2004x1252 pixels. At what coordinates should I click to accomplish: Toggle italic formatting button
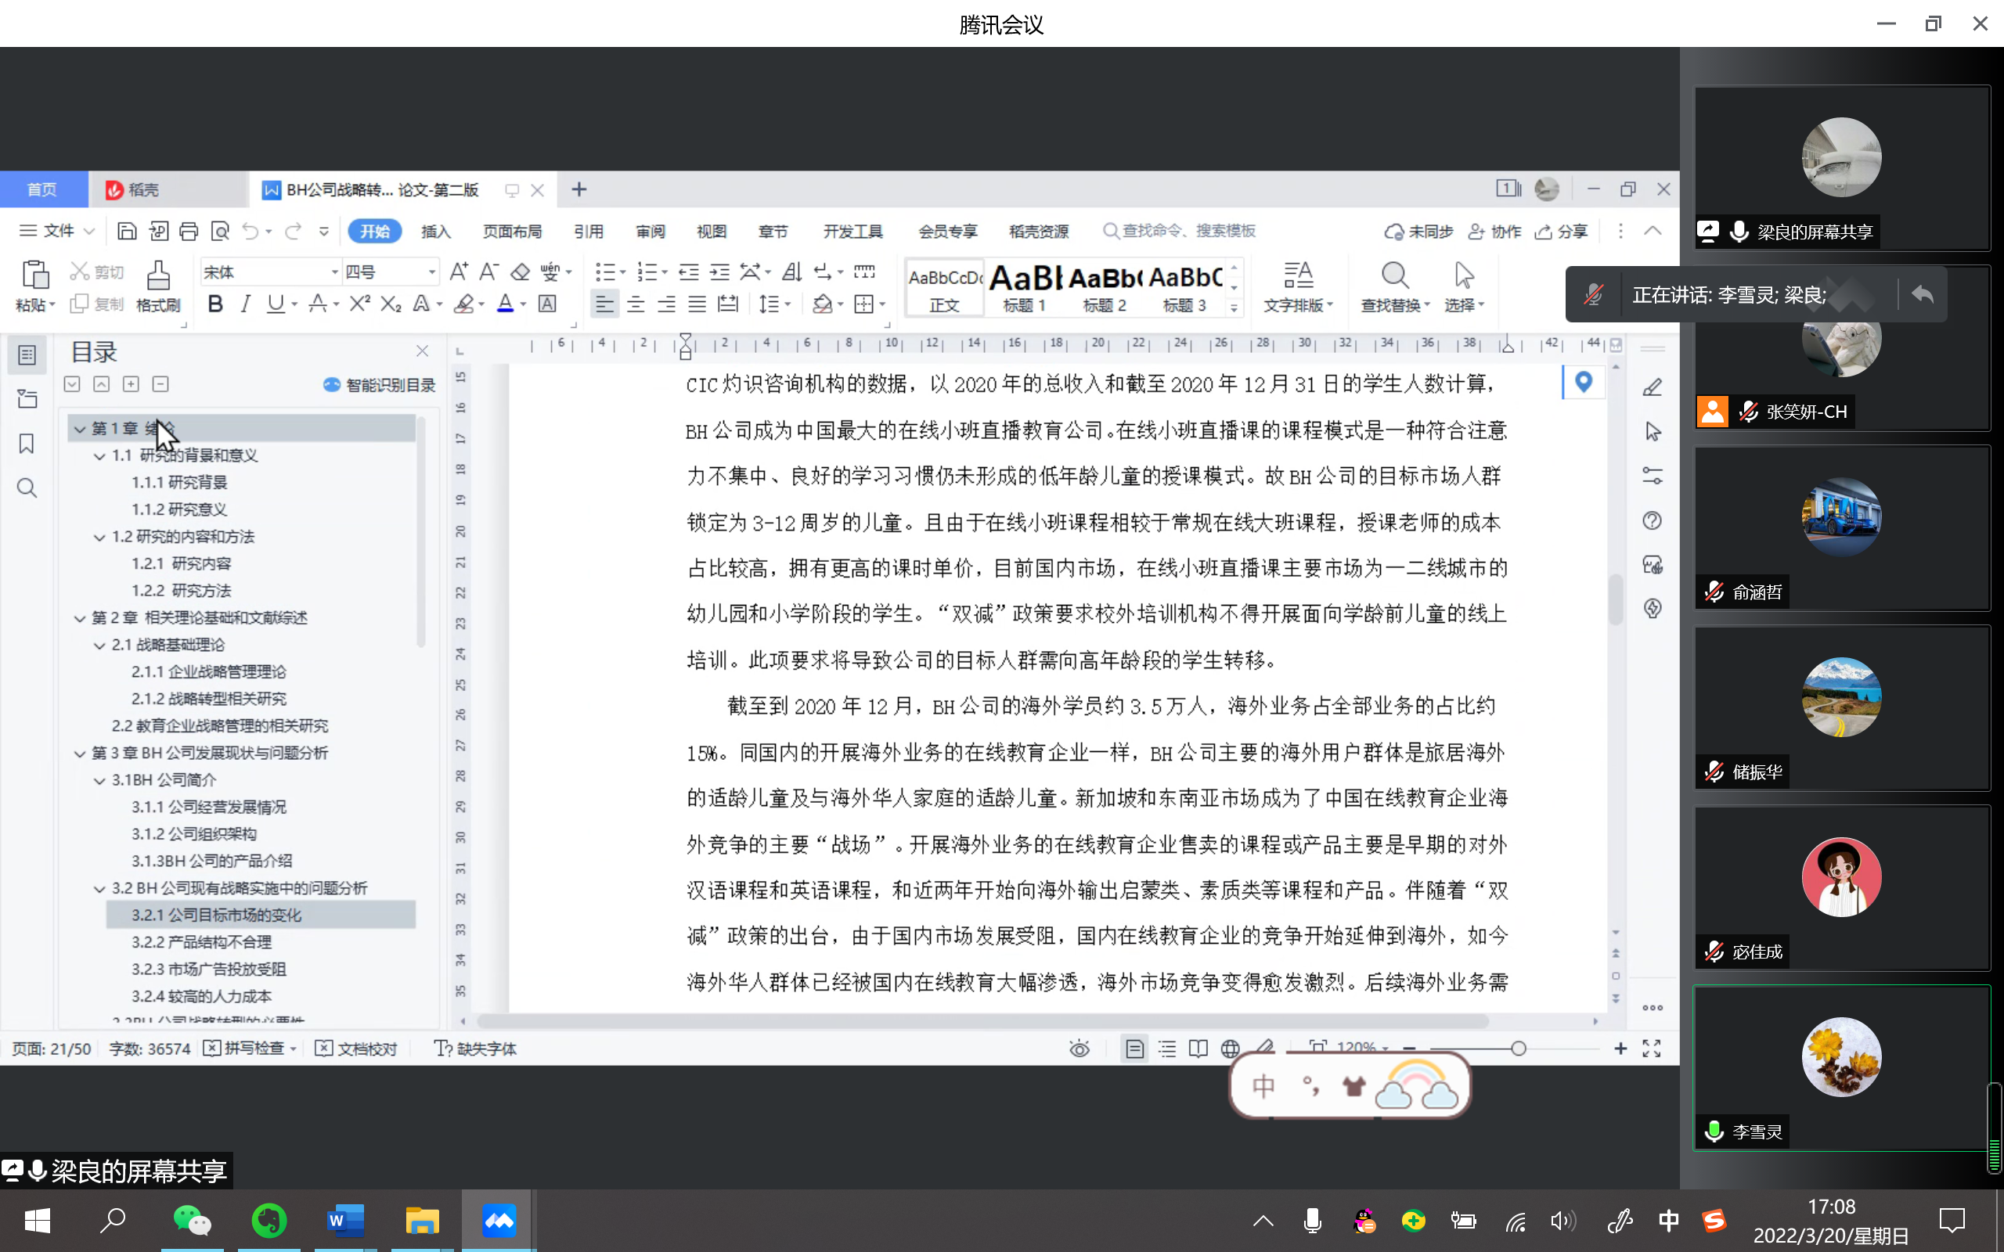(245, 304)
